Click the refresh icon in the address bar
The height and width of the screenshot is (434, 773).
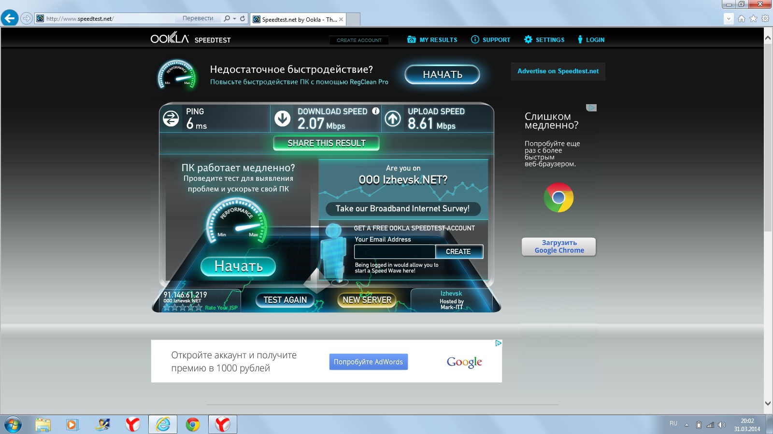tap(243, 18)
